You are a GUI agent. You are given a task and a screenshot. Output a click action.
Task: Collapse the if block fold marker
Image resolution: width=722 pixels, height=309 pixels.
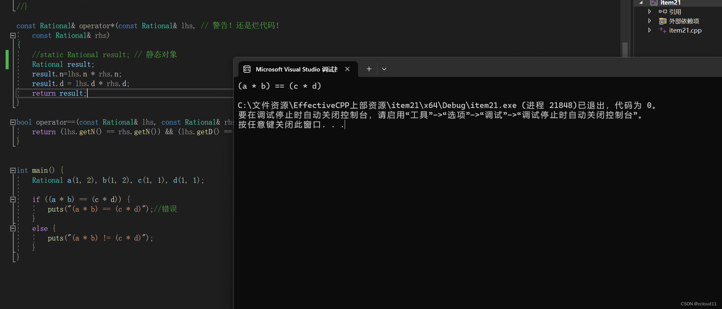13,199
